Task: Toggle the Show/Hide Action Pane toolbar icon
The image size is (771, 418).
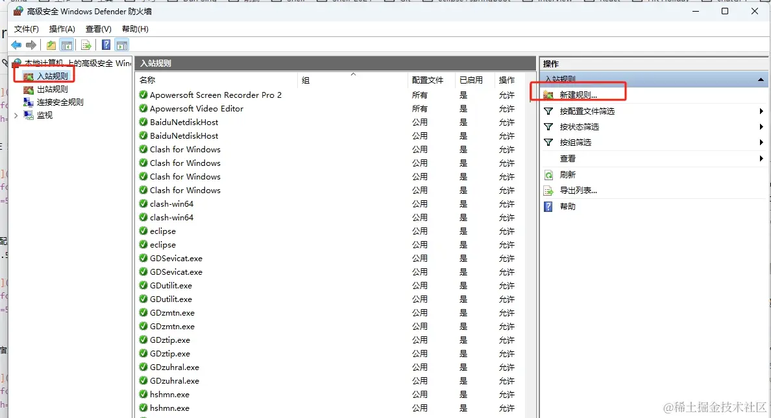Action: (121, 45)
